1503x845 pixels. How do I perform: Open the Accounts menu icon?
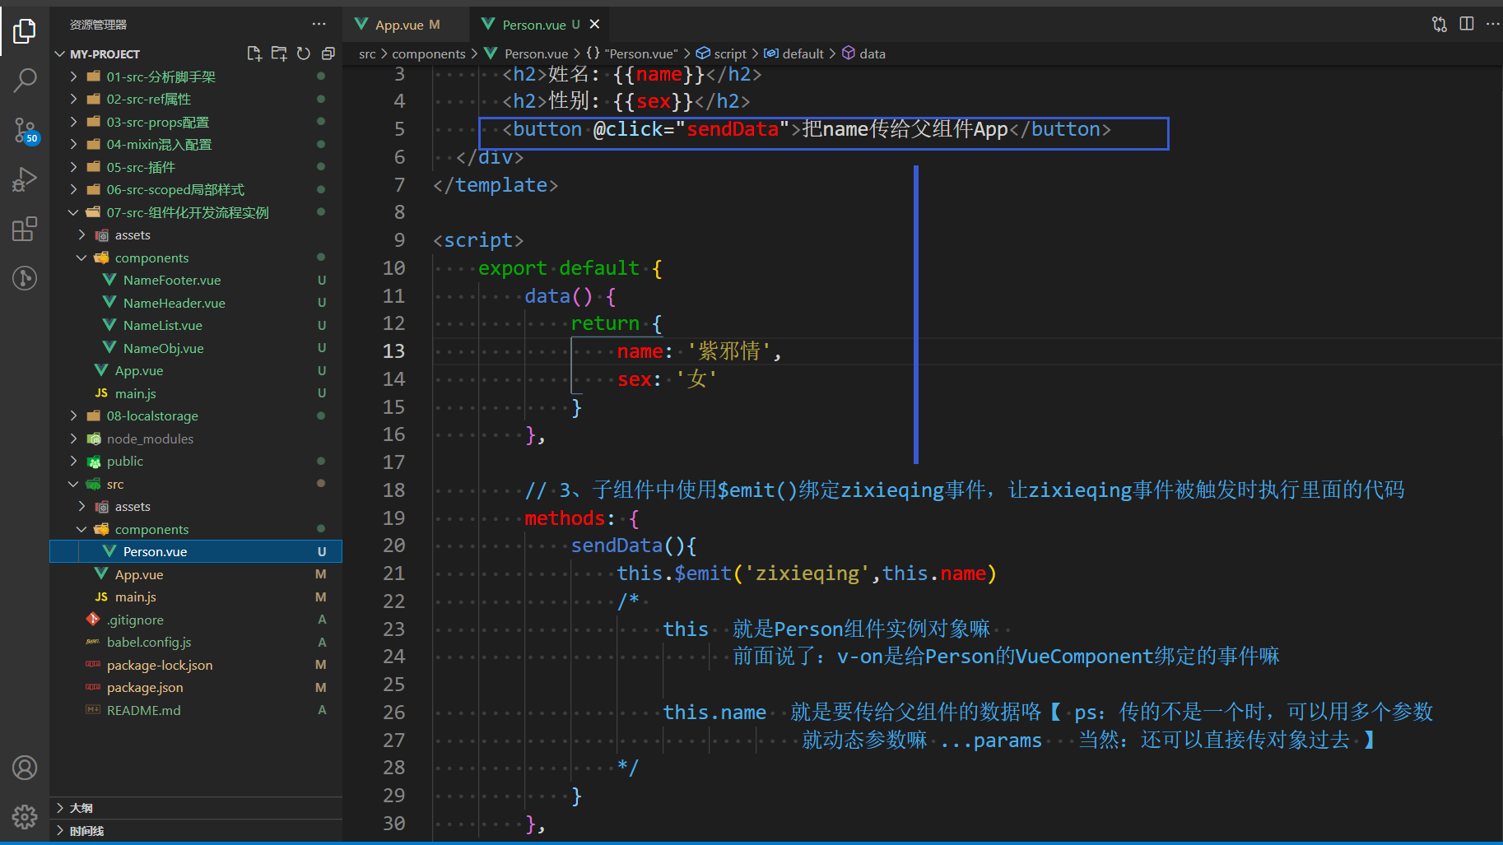tap(25, 768)
